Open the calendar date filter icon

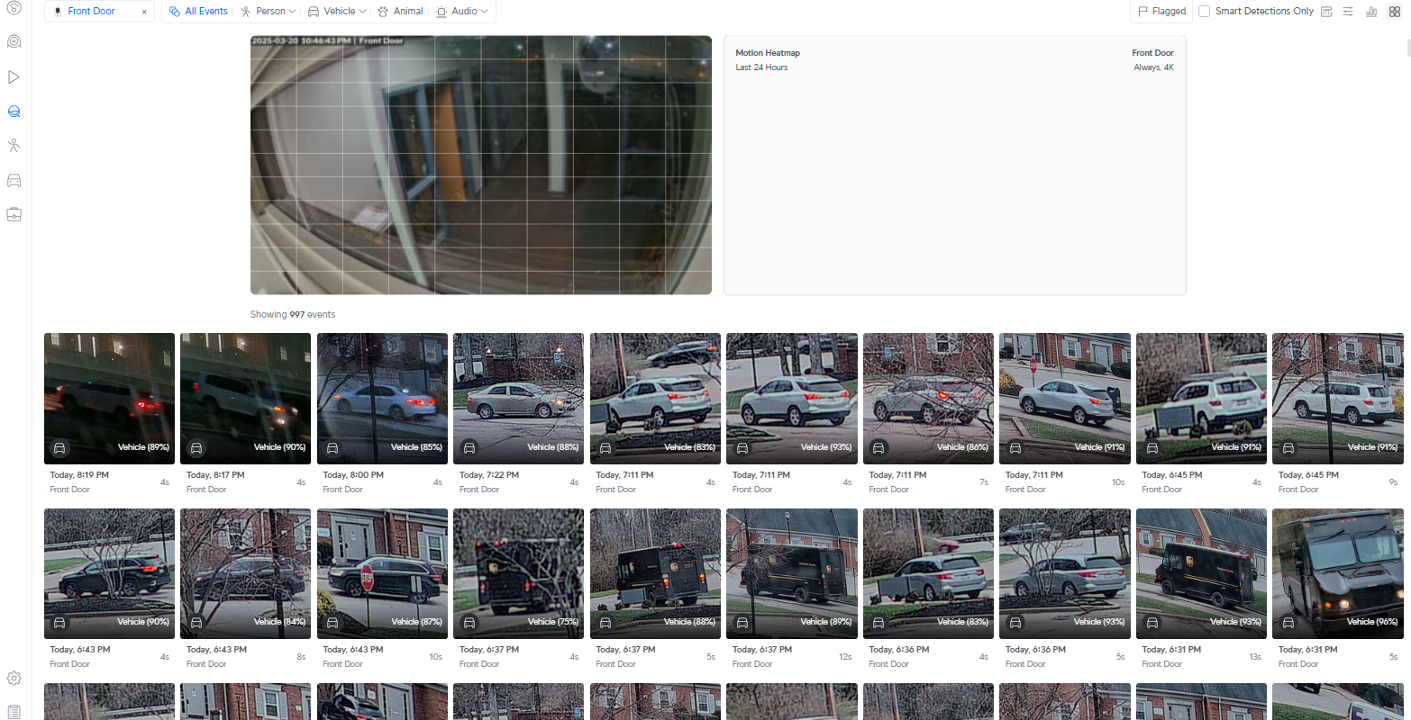click(1326, 12)
